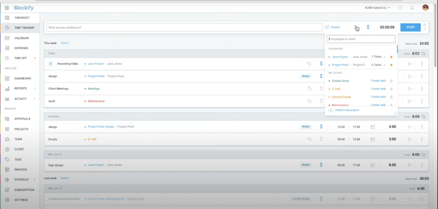Select the Project picker in timer bar
This screenshot has width=438, height=209.
[x=333, y=27]
